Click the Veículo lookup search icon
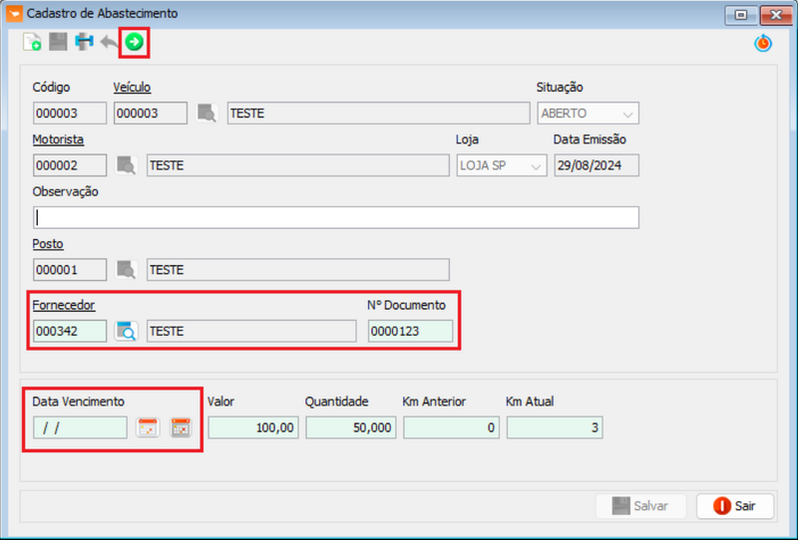This screenshot has width=798, height=540. (x=206, y=114)
